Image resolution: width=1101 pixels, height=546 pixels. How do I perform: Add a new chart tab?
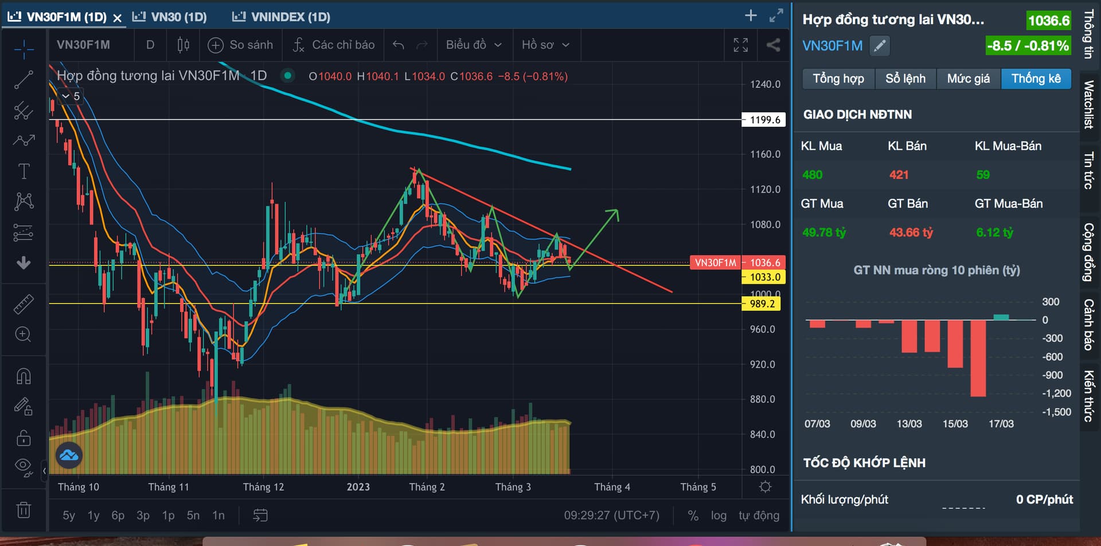tap(751, 15)
